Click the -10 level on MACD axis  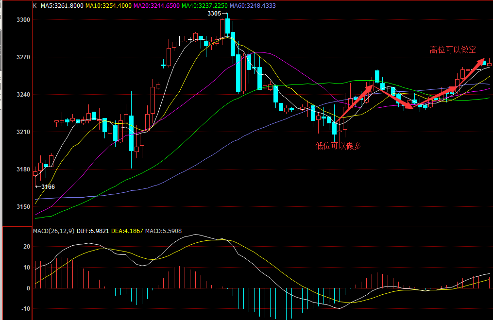pos(26,309)
